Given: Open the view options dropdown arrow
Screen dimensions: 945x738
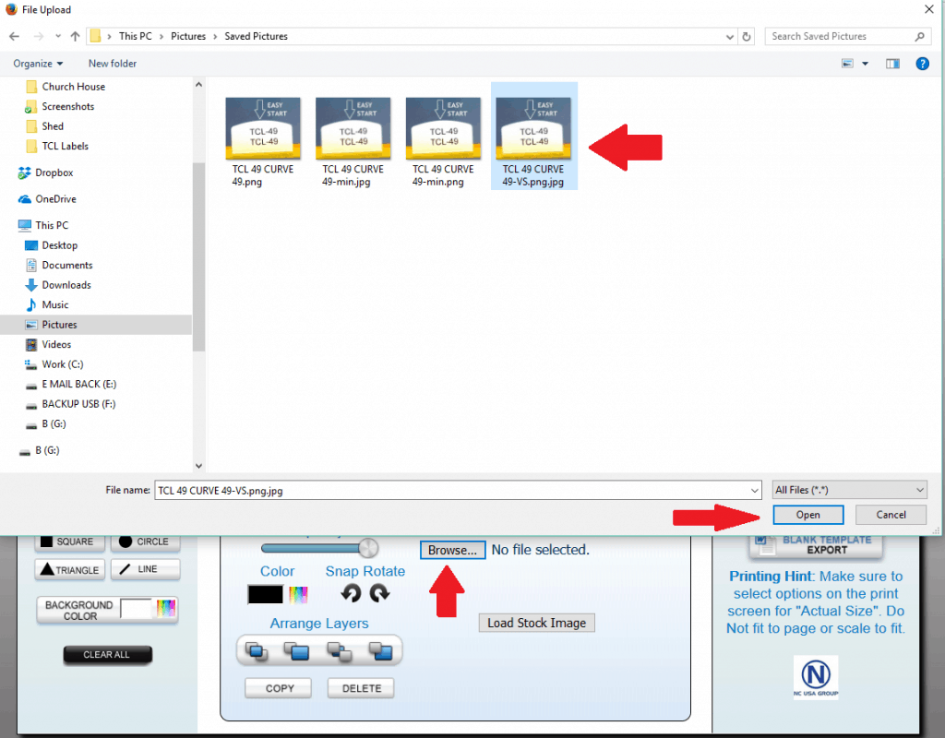Looking at the screenshot, I should click(865, 64).
